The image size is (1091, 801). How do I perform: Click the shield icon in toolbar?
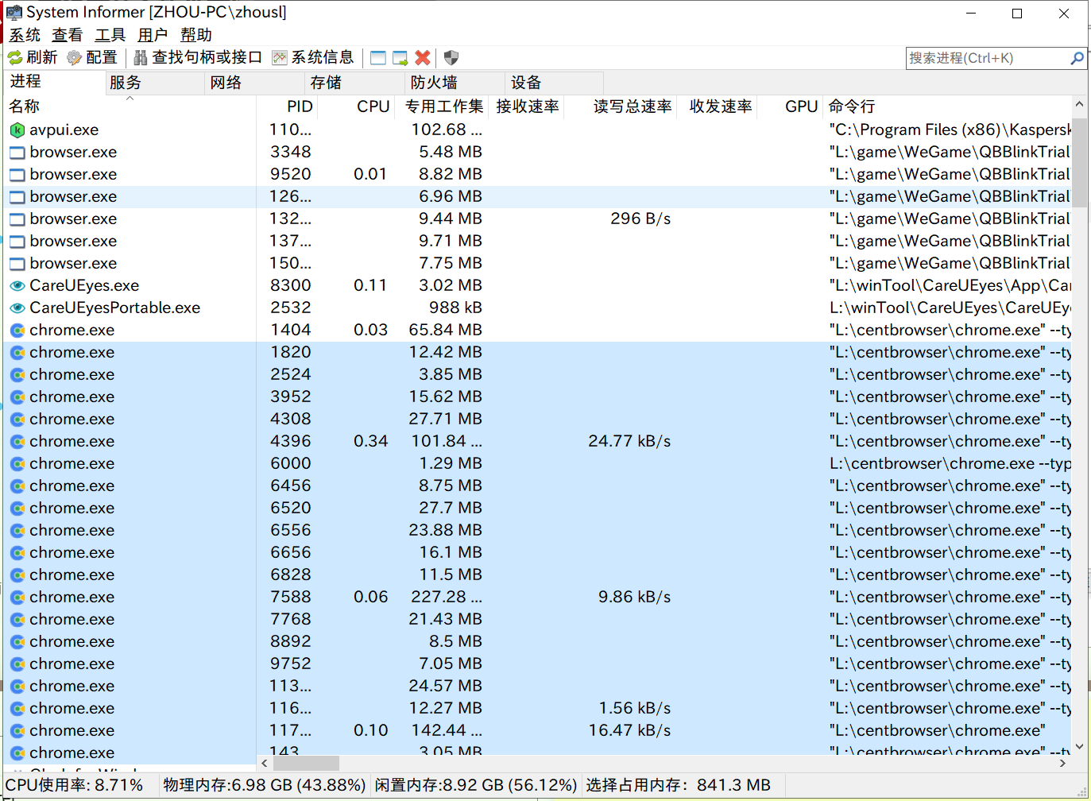click(x=451, y=58)
